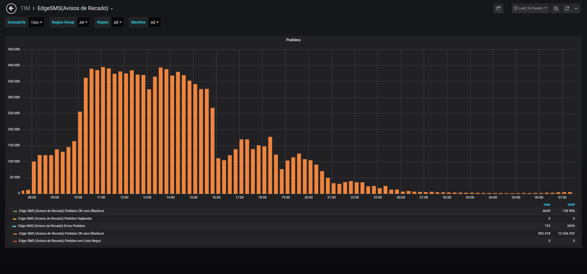Toggle Erros Pedidos series in legend
The image size is (587, 274).
click(x=51, y=226)
